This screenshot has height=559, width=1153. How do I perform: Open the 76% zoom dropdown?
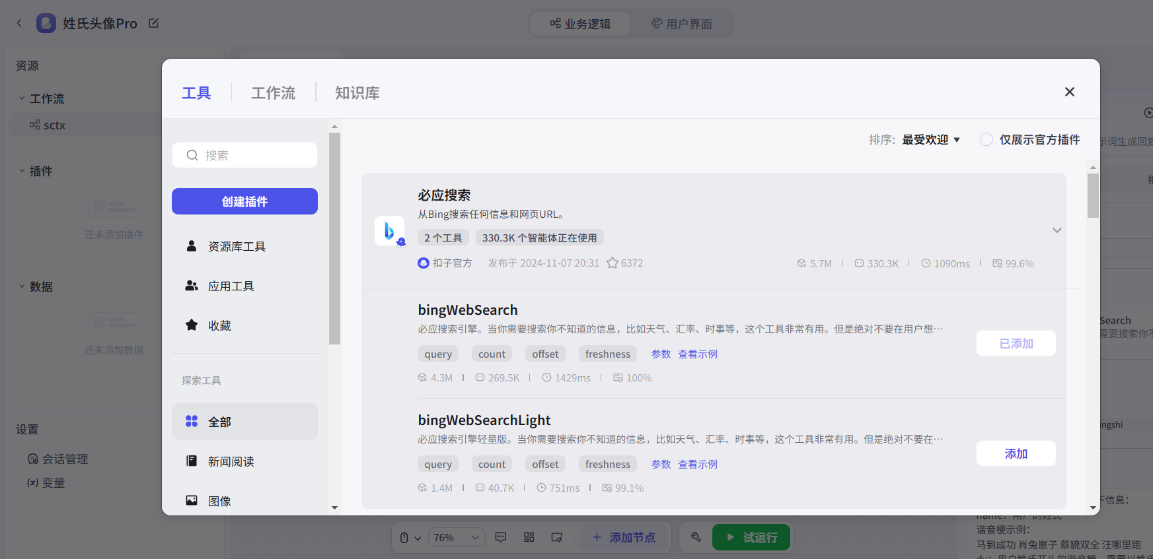click(x=457, y=537)
